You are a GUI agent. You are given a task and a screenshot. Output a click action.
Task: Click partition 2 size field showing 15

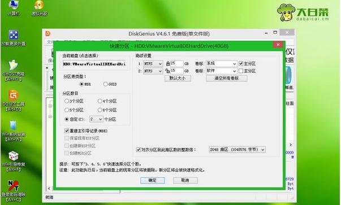pyautogui.click(x=176, y=71)
